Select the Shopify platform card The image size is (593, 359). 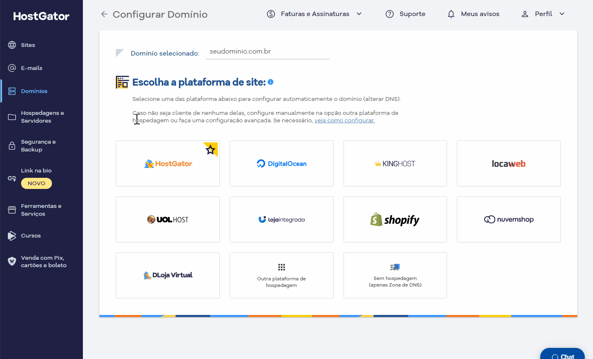coord(395,219)
